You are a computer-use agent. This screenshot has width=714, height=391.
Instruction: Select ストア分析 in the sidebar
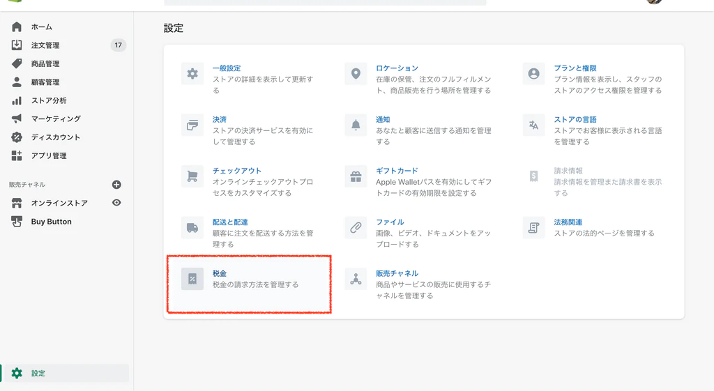49,100
